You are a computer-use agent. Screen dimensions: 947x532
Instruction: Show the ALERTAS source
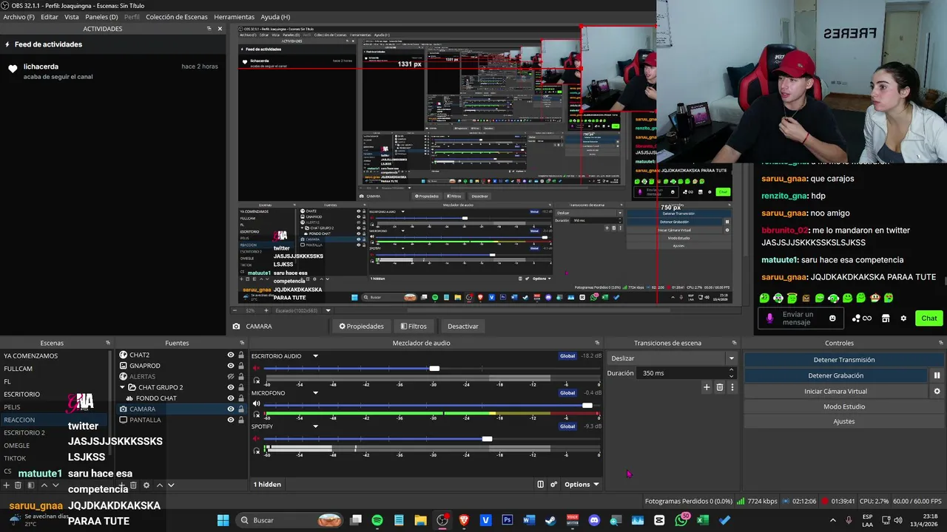click(231, 376)
